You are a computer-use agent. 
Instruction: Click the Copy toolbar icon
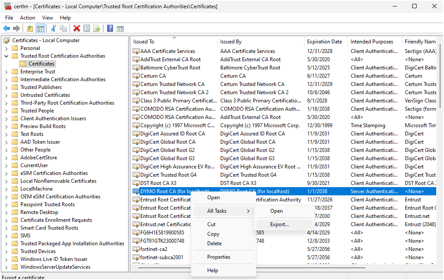(63, 28)
